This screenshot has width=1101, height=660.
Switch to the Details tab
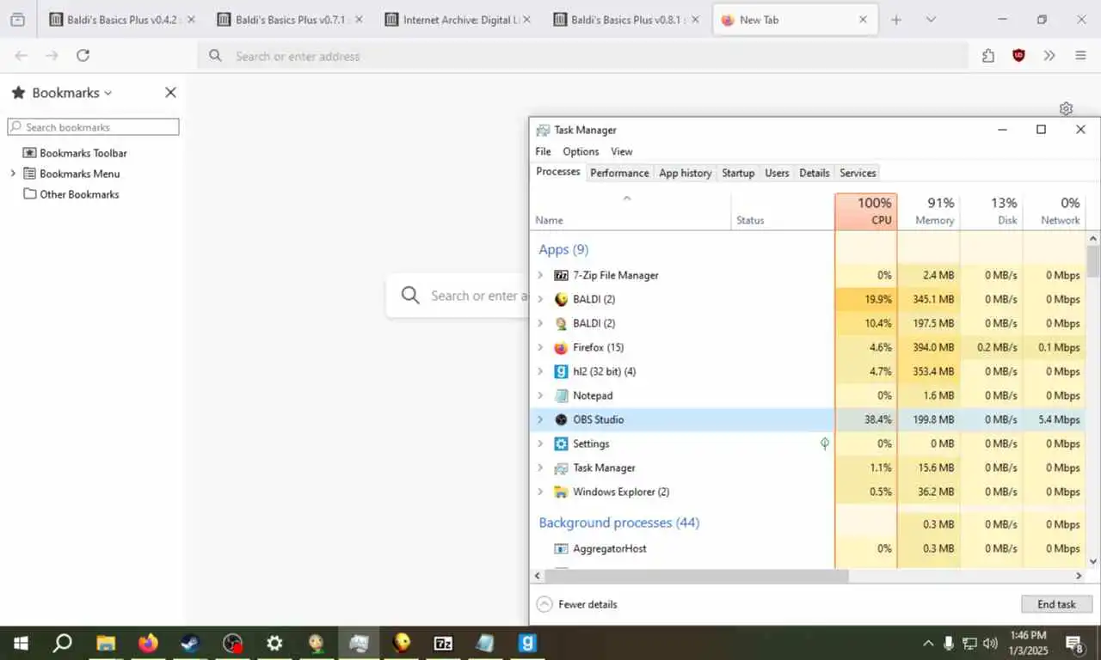click(814, 173)
